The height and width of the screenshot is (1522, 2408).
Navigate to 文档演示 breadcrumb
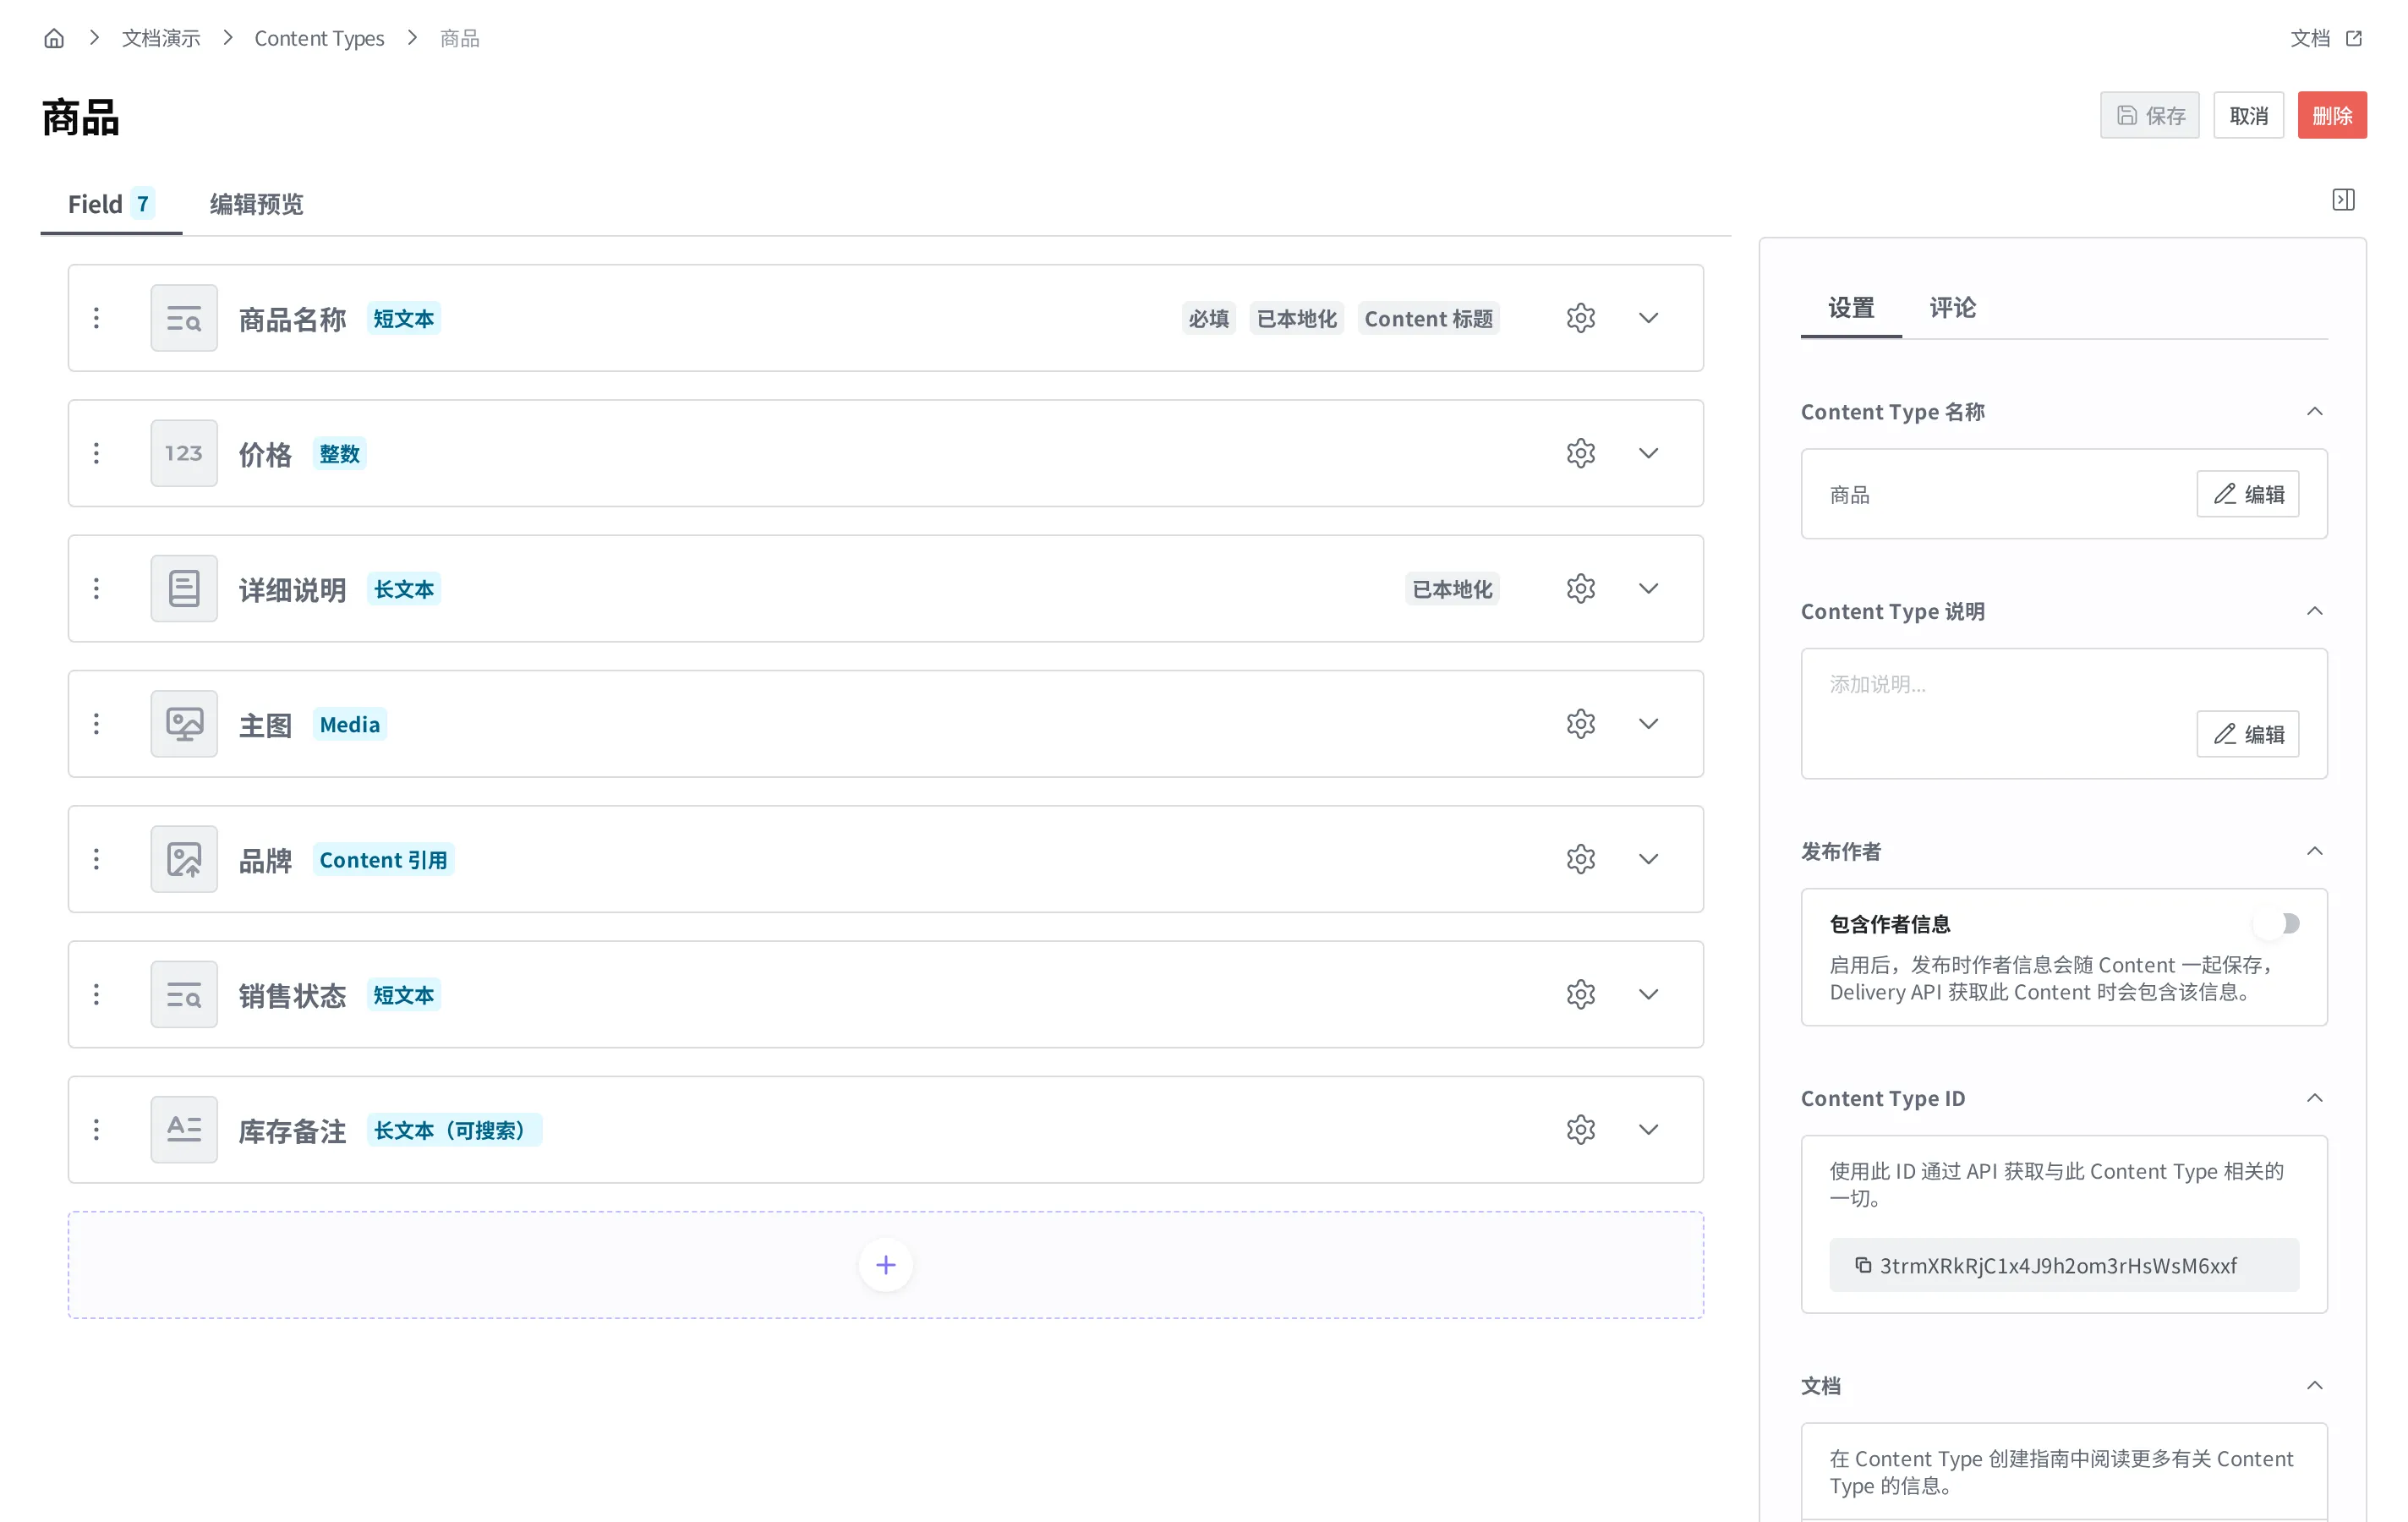pos(161,38)
